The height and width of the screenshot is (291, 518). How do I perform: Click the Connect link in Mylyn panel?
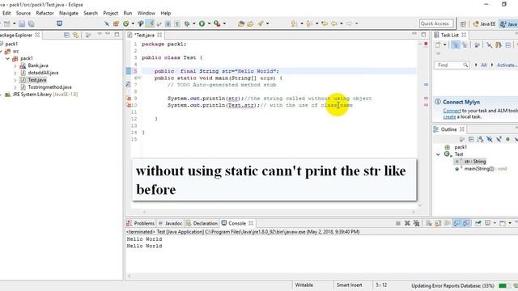[452, 111]
